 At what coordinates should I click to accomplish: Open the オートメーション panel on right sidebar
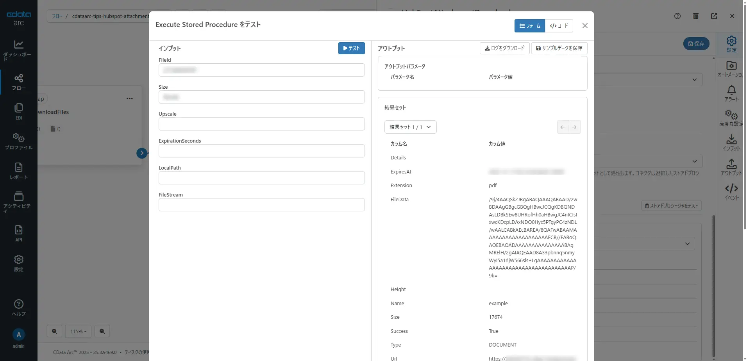pos(731,68)
